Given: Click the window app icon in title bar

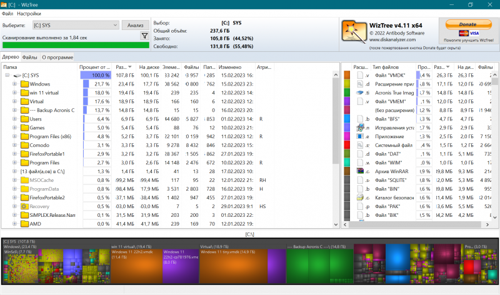Looking at the screenshot, I should 4,5.
